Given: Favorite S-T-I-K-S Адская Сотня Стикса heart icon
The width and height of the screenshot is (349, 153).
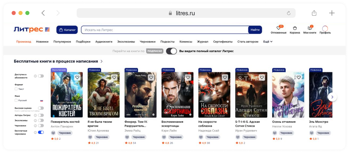Looking at the screenshot, I should (262, 77).
